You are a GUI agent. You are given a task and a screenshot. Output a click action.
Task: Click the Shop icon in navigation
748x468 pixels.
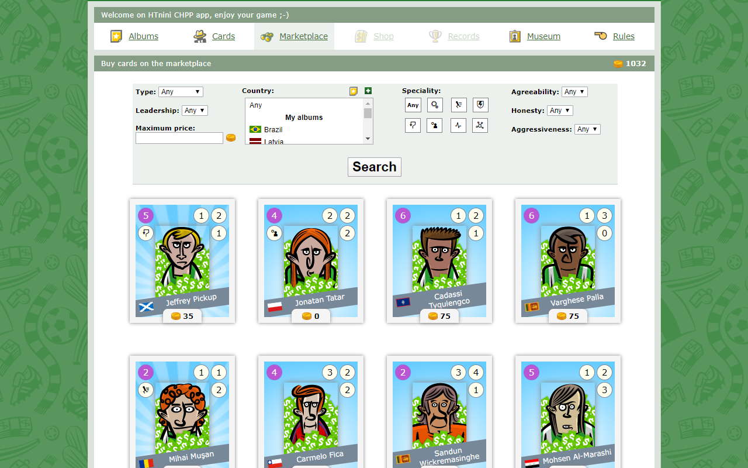pyautogui.click(x=361, y=36)
